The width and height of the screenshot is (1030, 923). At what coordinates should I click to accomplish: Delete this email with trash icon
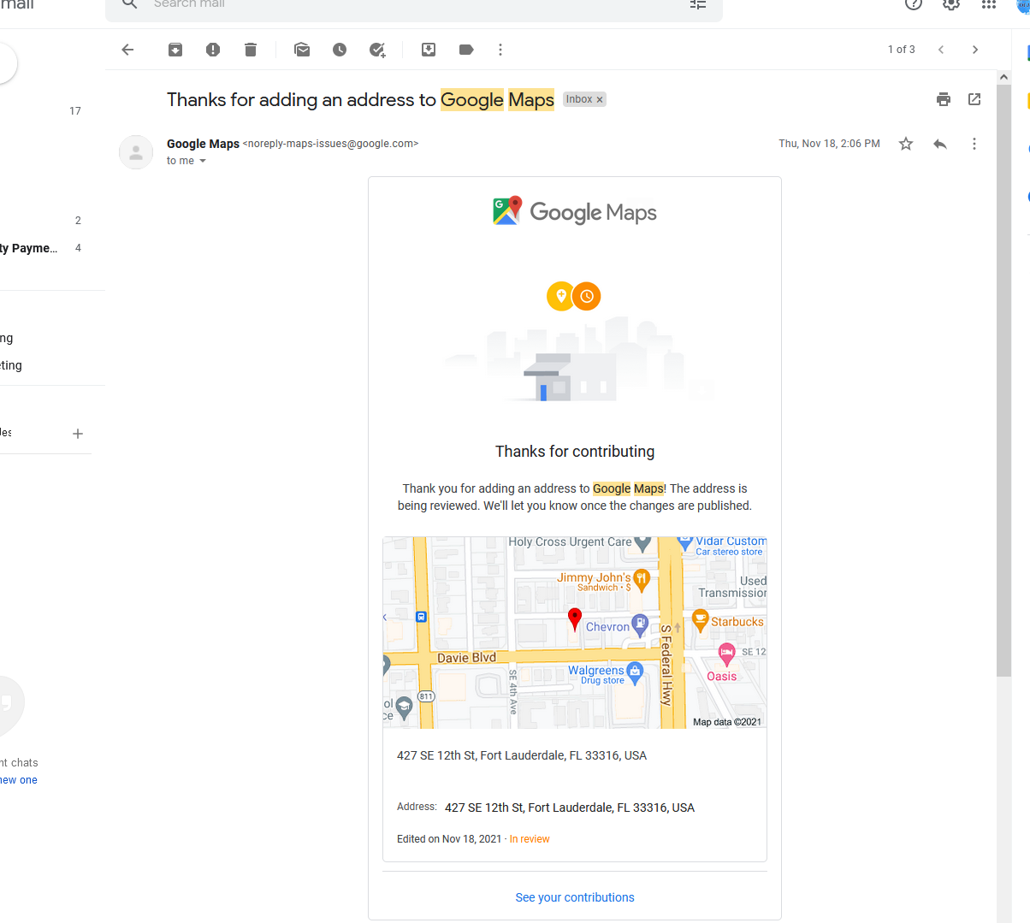tap(251, 50)
